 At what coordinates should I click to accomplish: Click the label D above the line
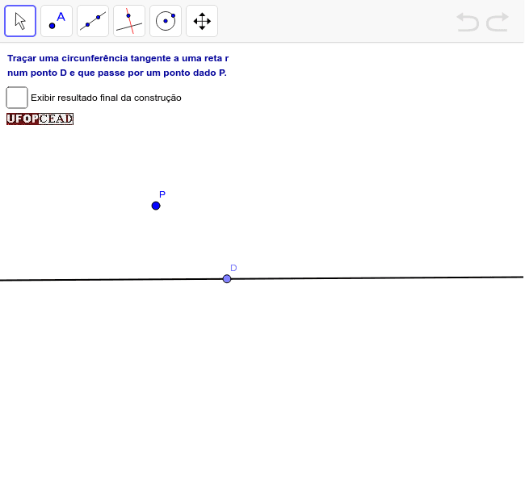click(x=233, y=268)
